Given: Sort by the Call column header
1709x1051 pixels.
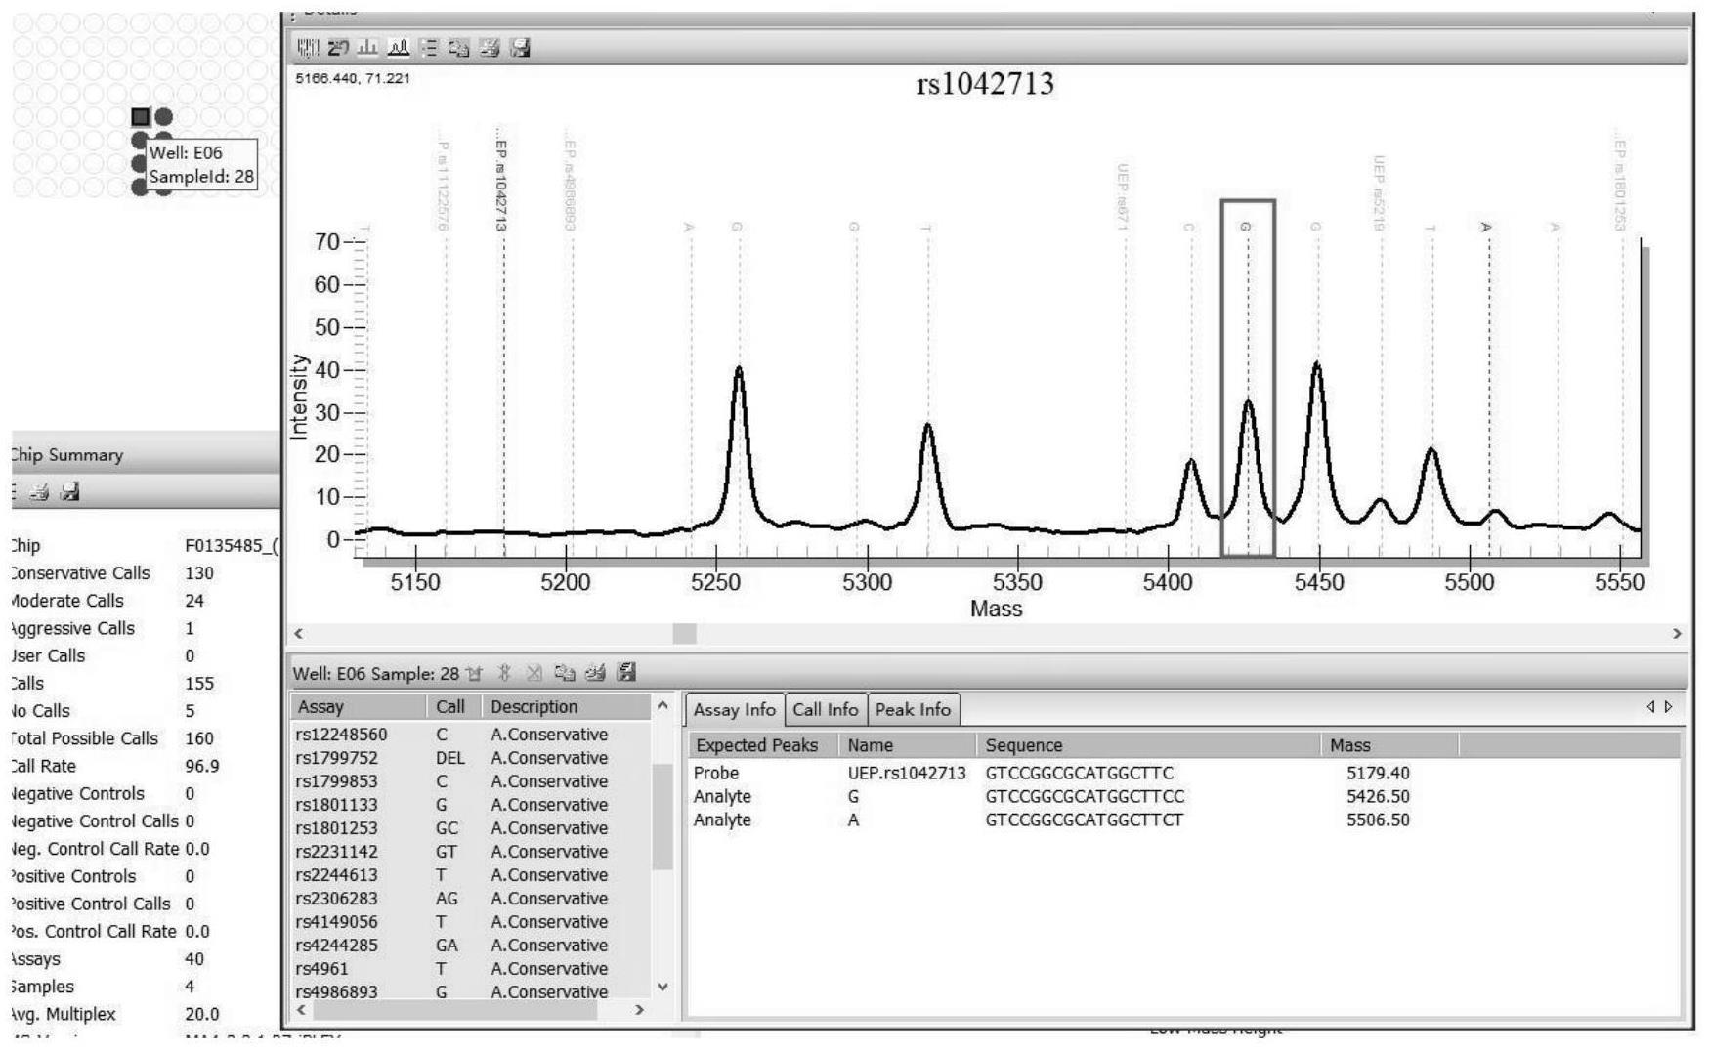Looking at the screenshot, I should [x=450, y=706].
